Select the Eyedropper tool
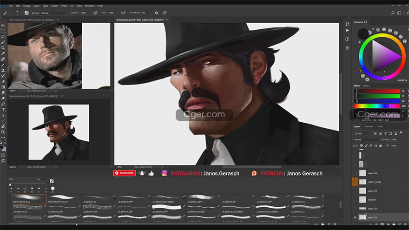Viewport: 409px width, 230px height. point(3,54)
